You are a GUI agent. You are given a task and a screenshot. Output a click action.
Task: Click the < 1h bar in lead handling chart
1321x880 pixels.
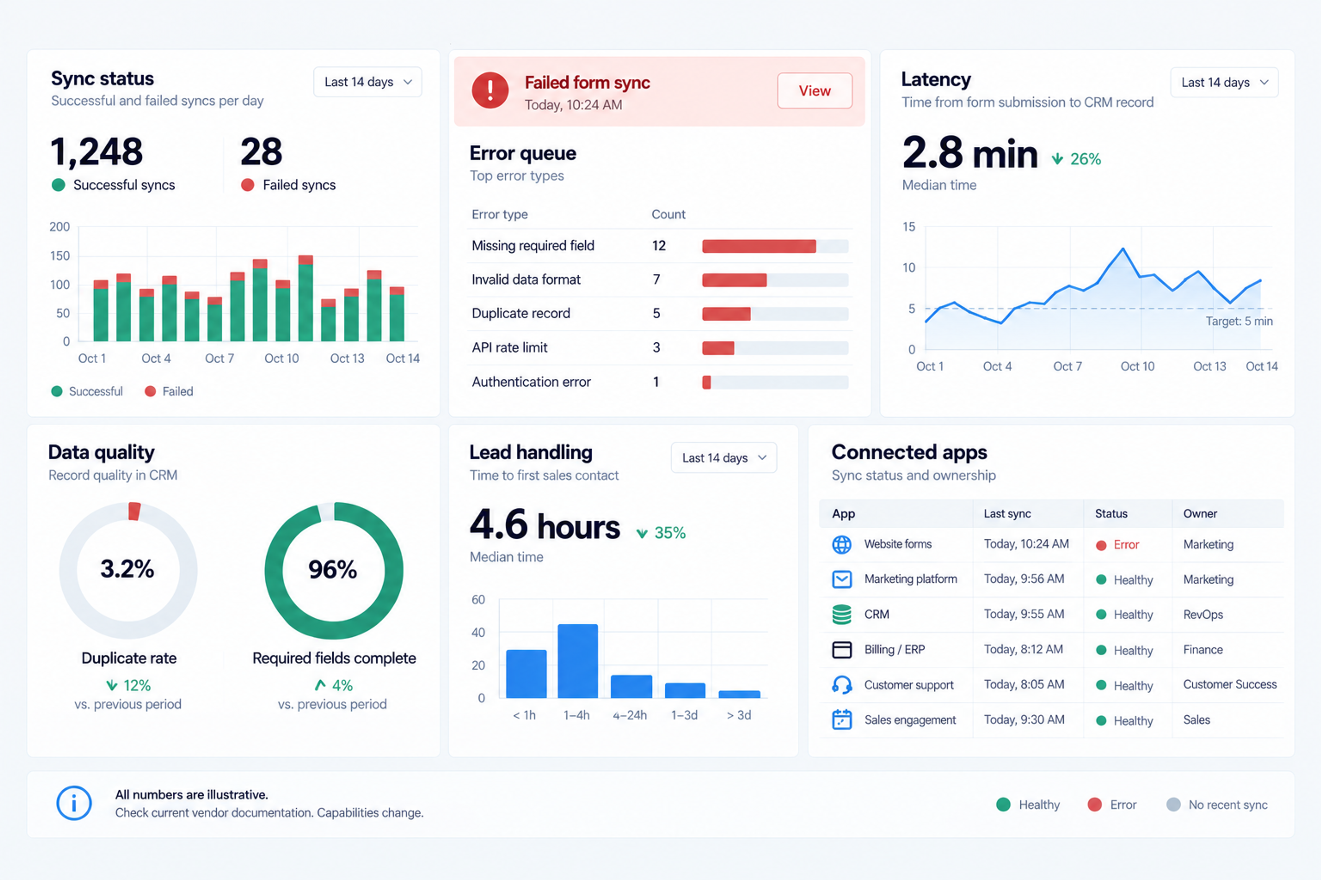[526, 674]
